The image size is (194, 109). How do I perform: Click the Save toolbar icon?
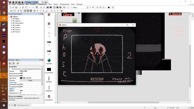point(16,7)
